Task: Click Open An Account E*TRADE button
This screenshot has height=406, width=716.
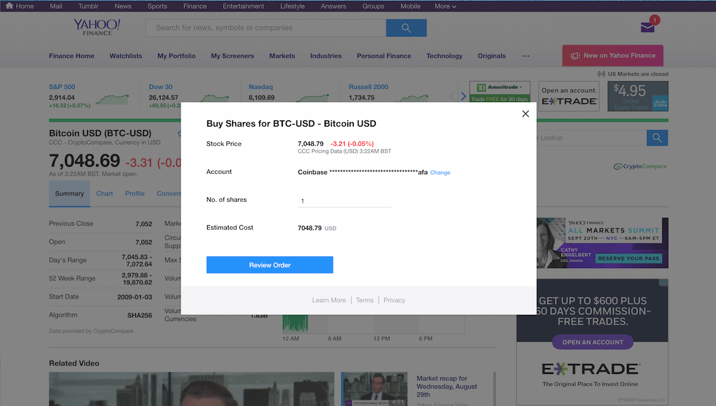Action: point(592,342)
